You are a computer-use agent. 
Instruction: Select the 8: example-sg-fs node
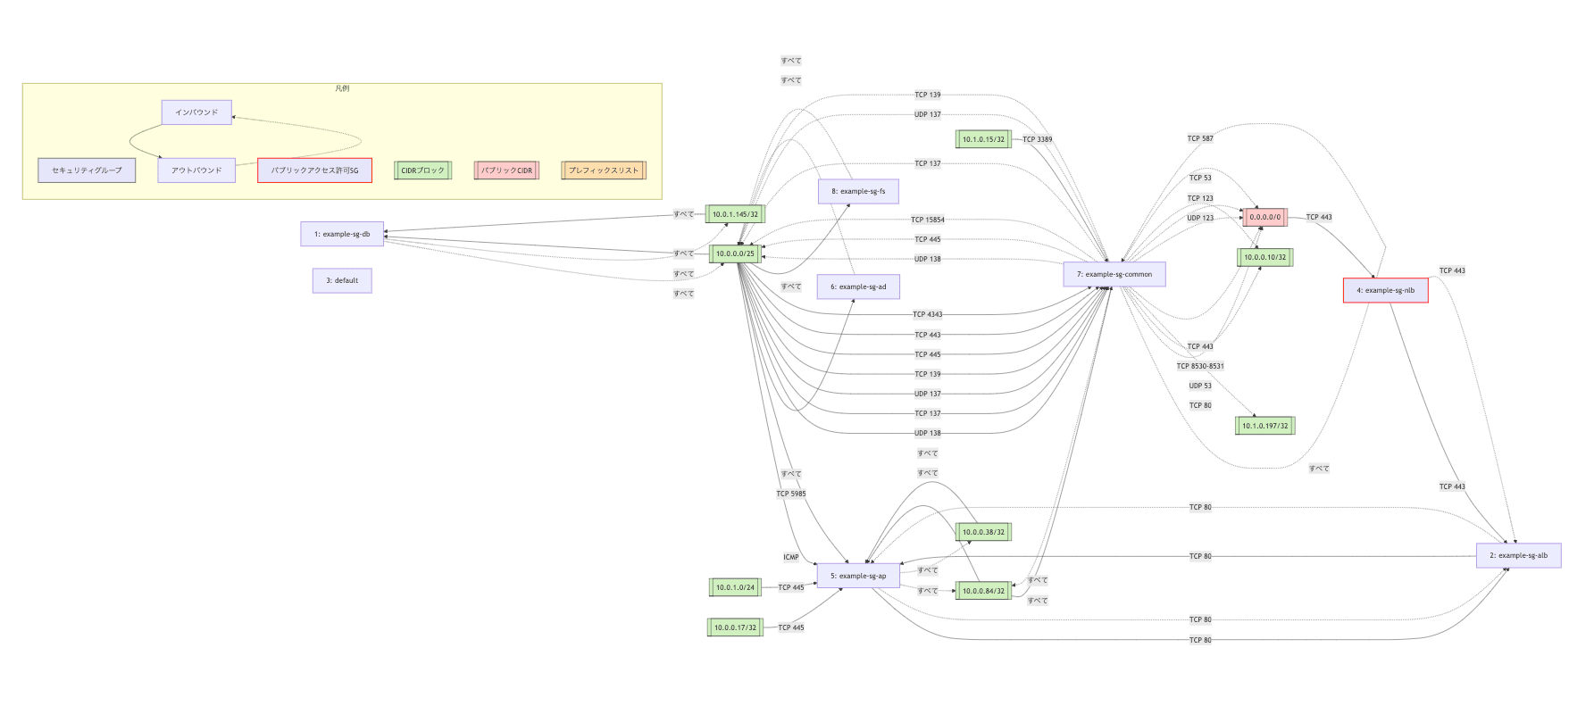(858, 191)
